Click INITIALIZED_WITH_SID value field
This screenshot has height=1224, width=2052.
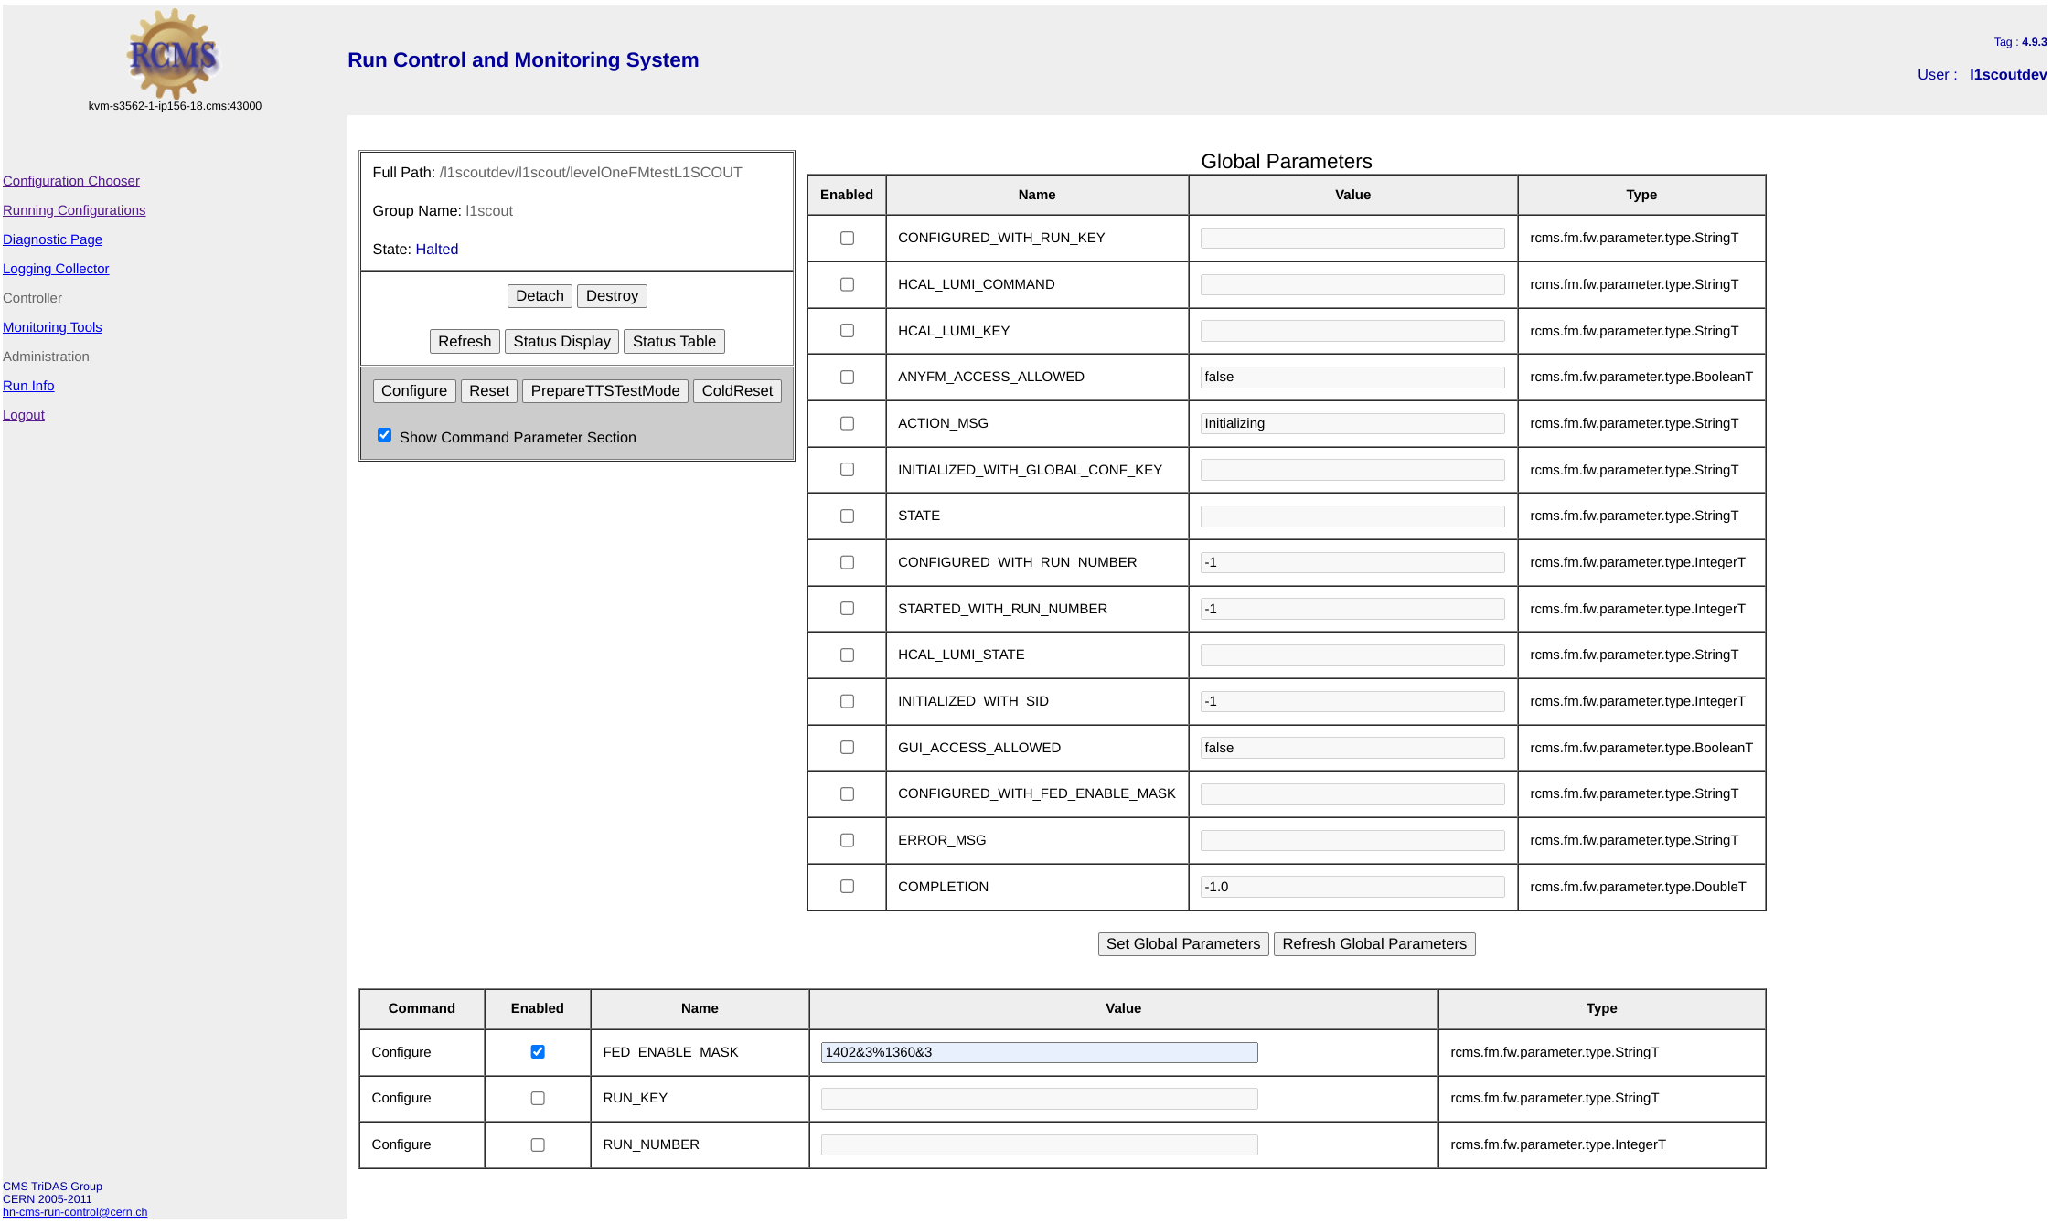click(1352, 702)
